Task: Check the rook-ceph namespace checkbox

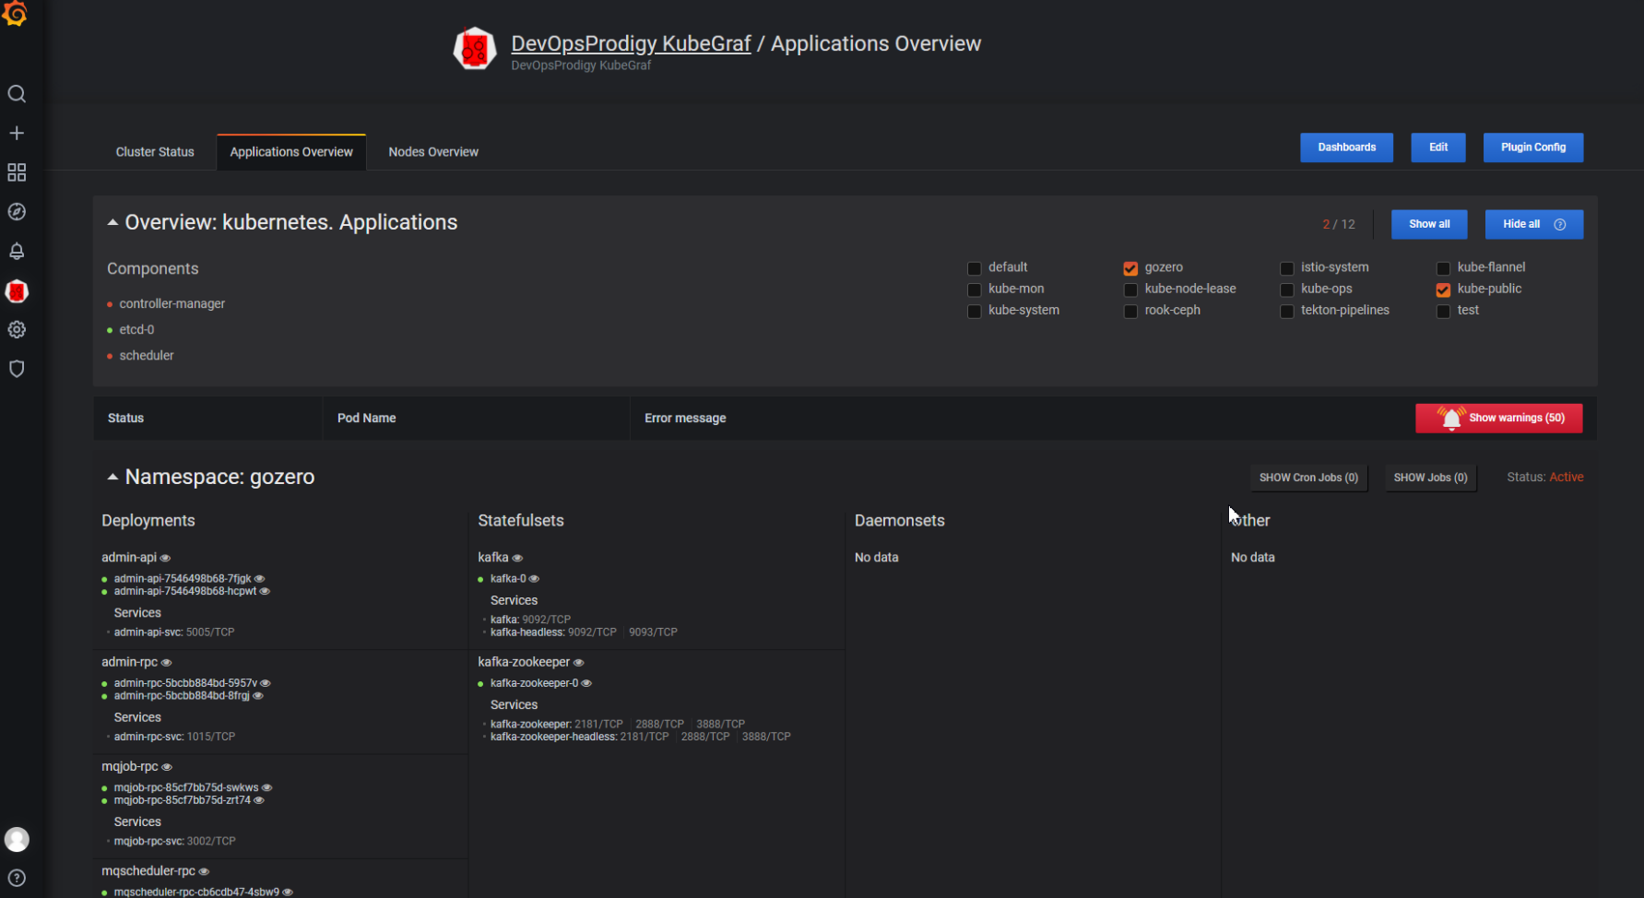Action: (1130, 312)
